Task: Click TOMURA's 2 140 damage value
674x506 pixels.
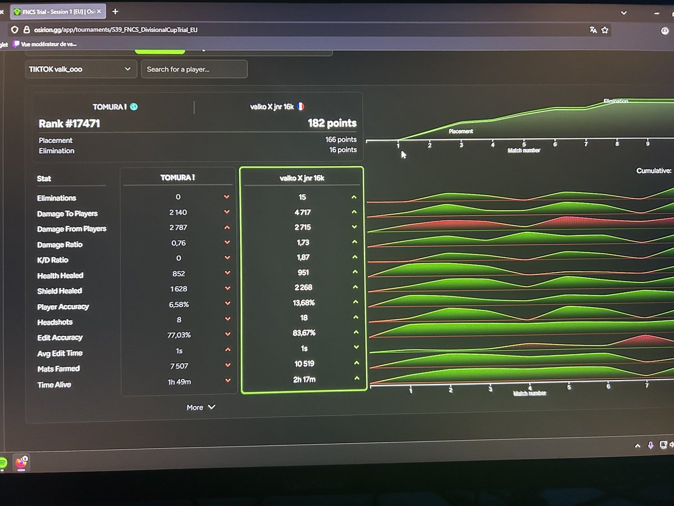Action: coord(177,212)
